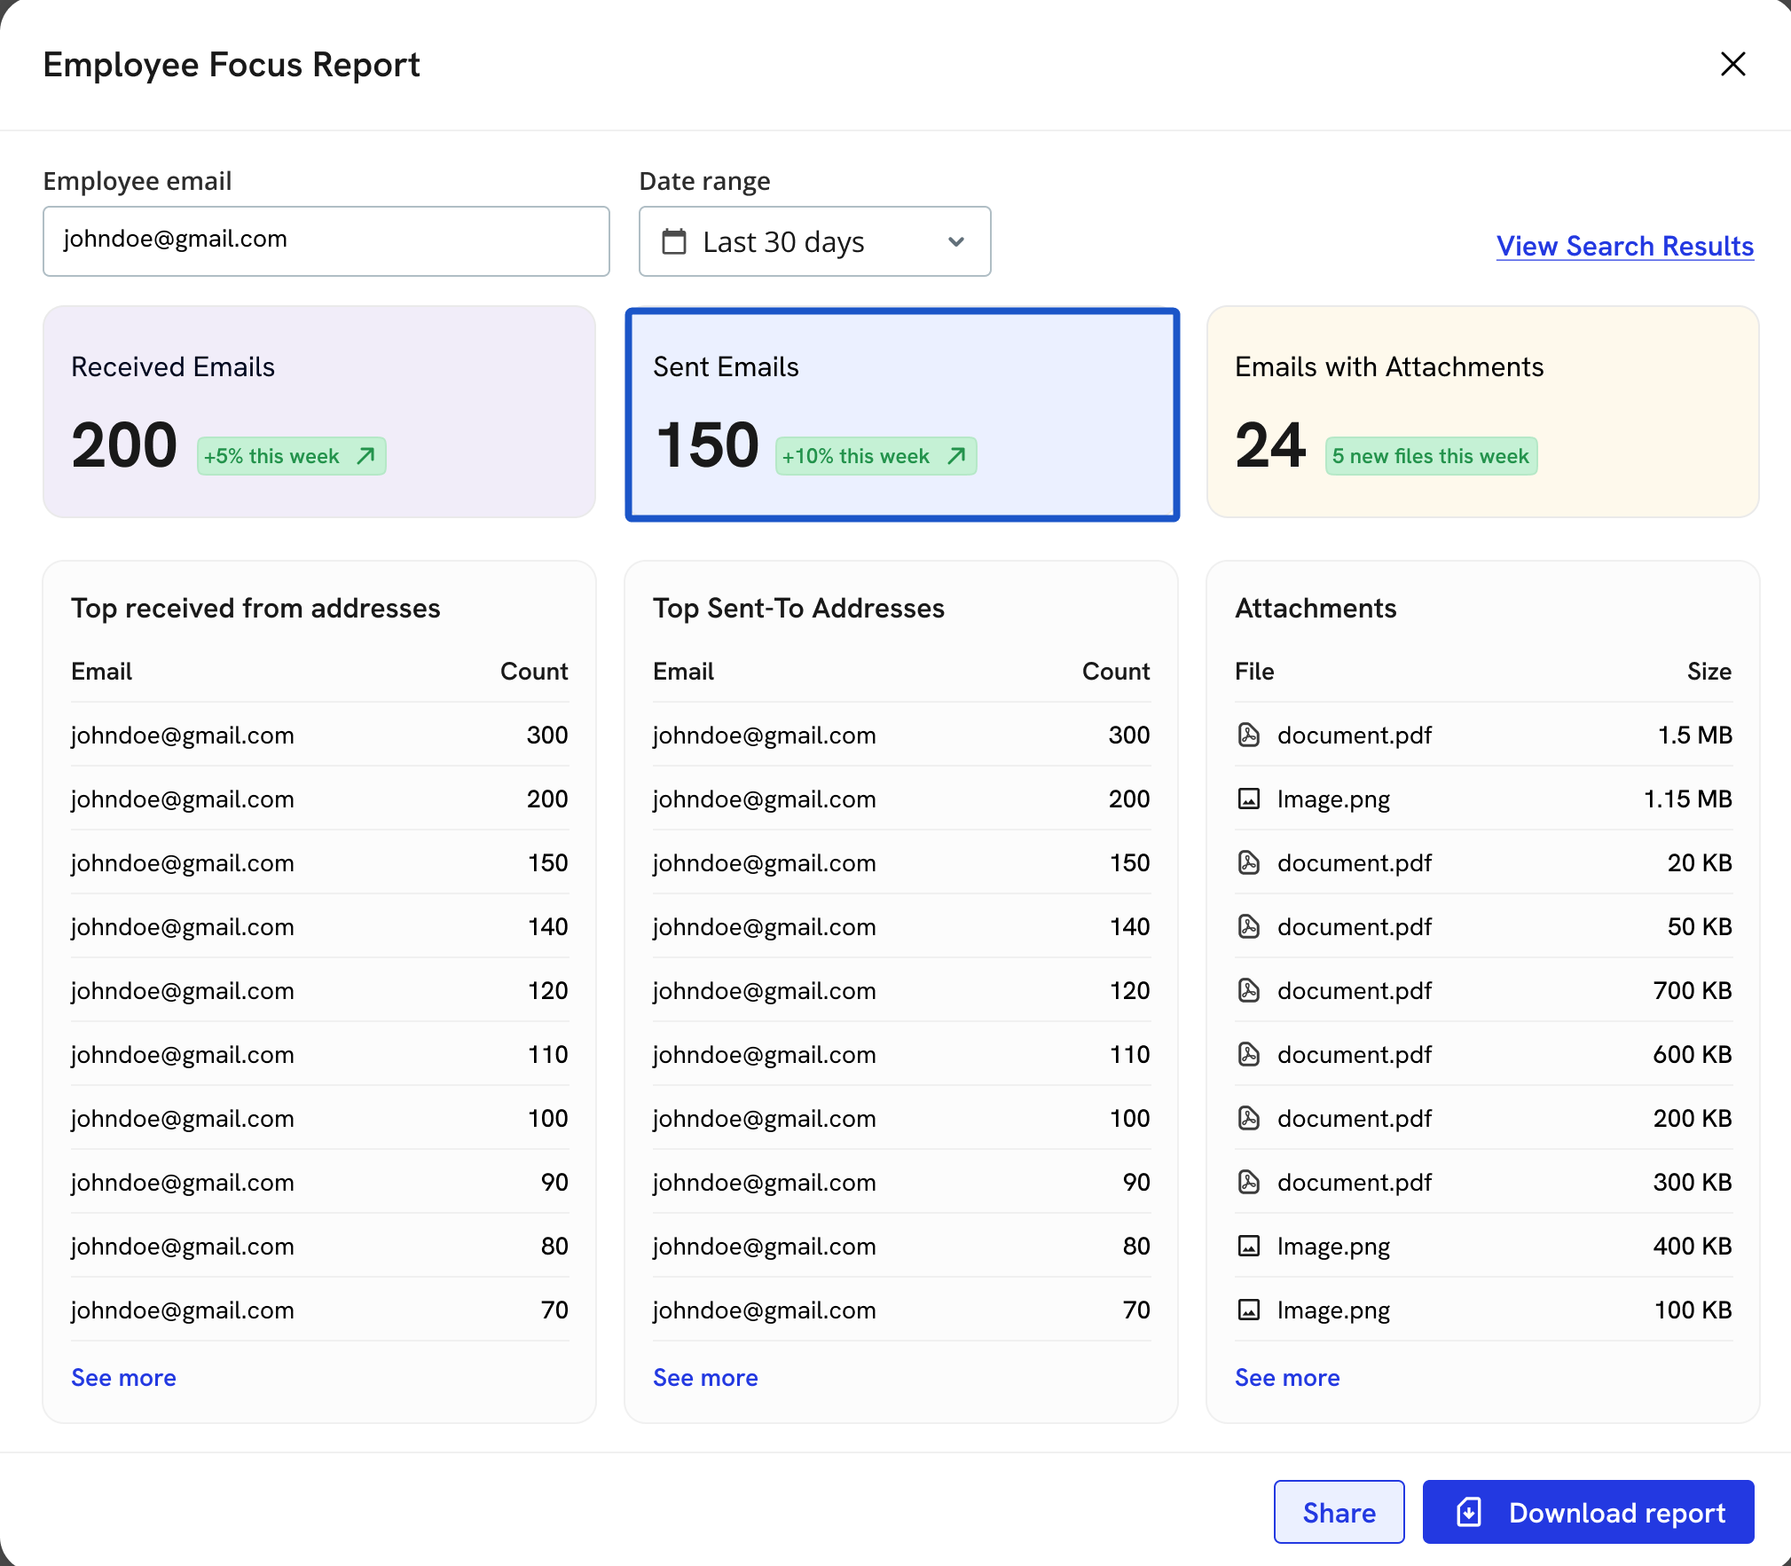
Task: See more top received from addresses
Action: point(123,1377)
